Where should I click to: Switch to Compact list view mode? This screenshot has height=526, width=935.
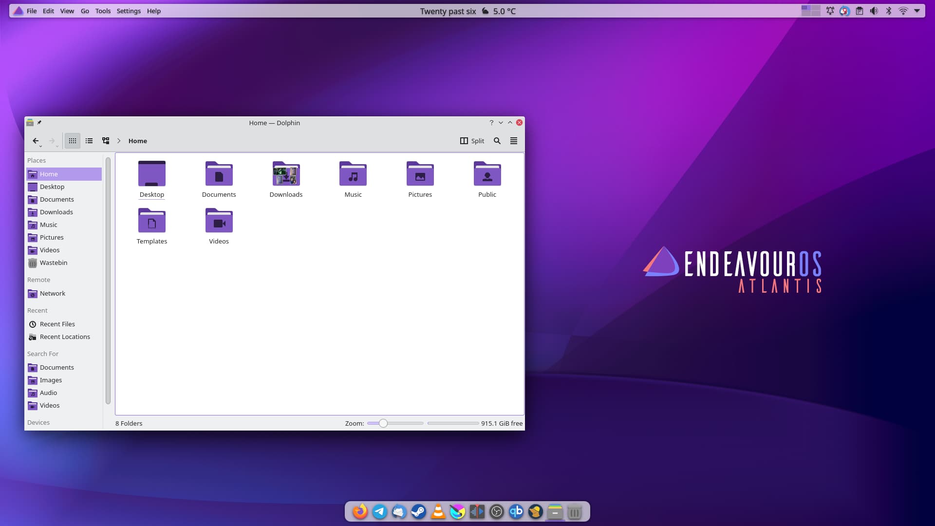(89, 141)
